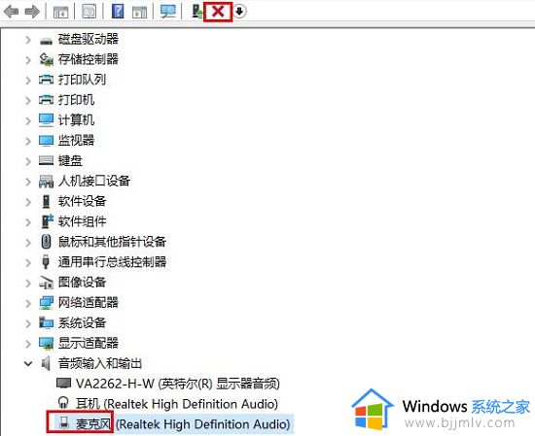Click the storage controller icon beside 存储控制器
535x436 pixels.
[x=46, y=59]
